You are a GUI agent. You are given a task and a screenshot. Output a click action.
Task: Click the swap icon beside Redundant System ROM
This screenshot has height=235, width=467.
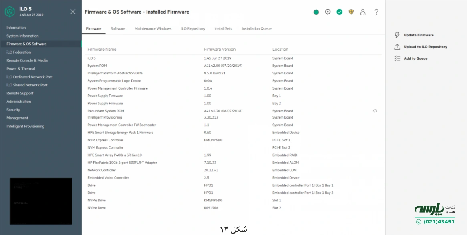click(375, 111)
